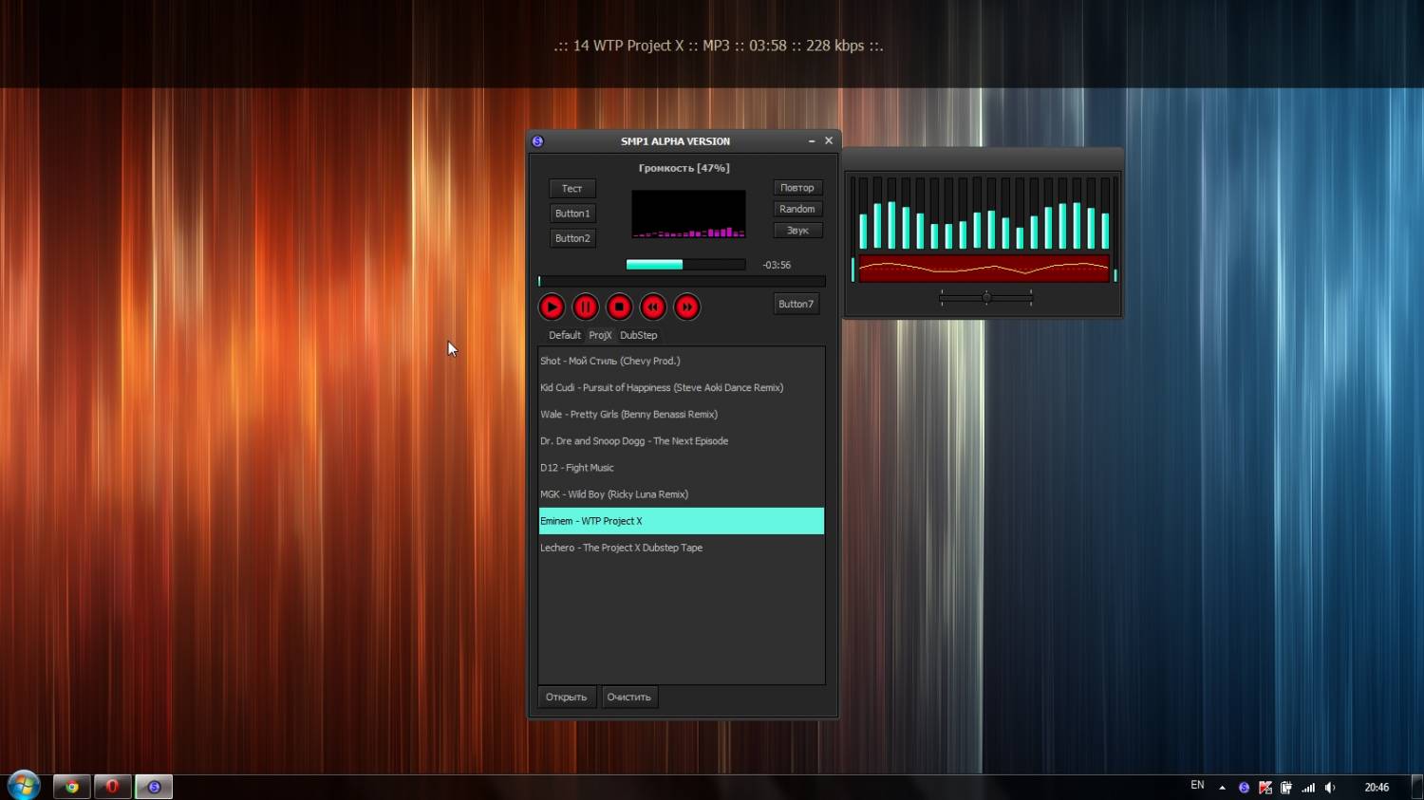This screenshot has width=1424, height=800.
Task: Click the equalizer window title bar
Action: 983,158
